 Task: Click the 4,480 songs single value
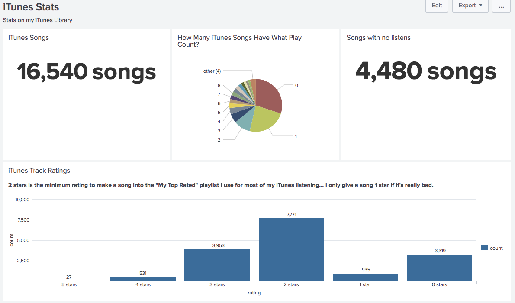click(426, 72)
